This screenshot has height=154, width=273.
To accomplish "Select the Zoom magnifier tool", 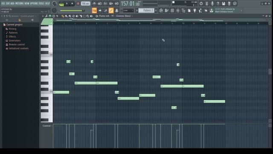I will click(x=88, y=16).
